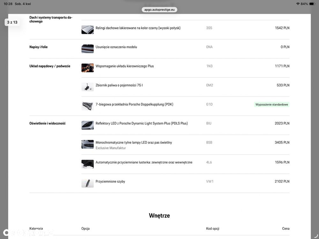This screenshot has width=319, height=239.
Task: Tap the 84% battery percentage
Action: pos(304,4)
